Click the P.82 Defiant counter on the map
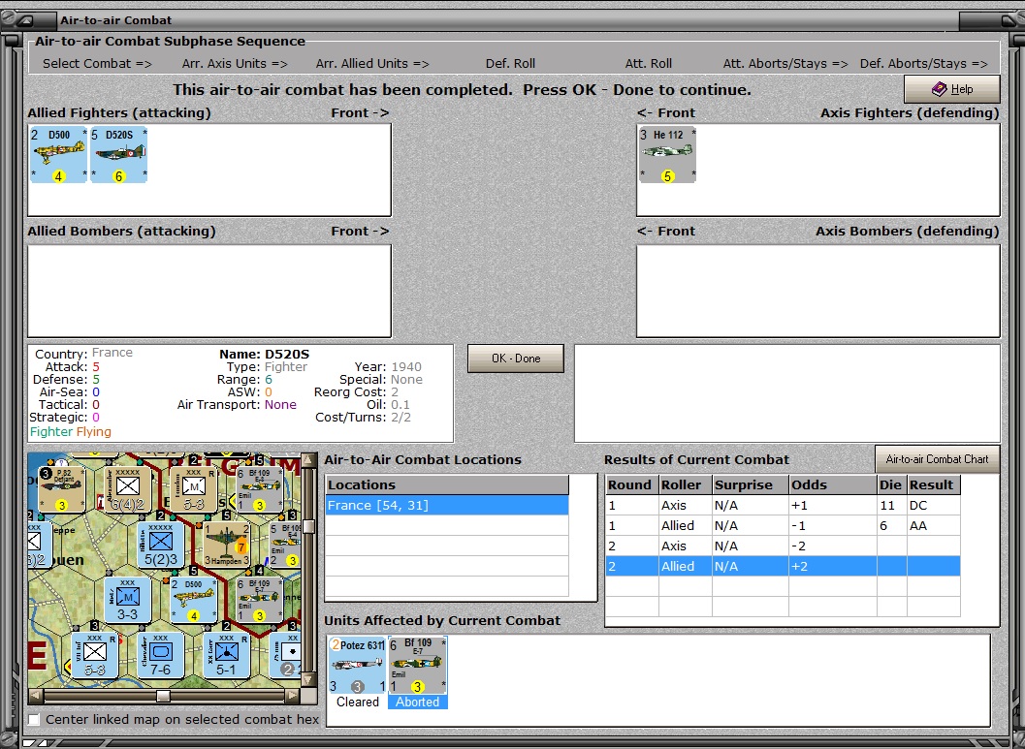The width and height of the screenshot is (1025, 749). [x=61, y=488]
